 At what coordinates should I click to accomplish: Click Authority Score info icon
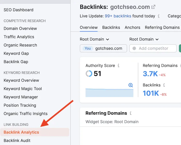coord(118,66)
